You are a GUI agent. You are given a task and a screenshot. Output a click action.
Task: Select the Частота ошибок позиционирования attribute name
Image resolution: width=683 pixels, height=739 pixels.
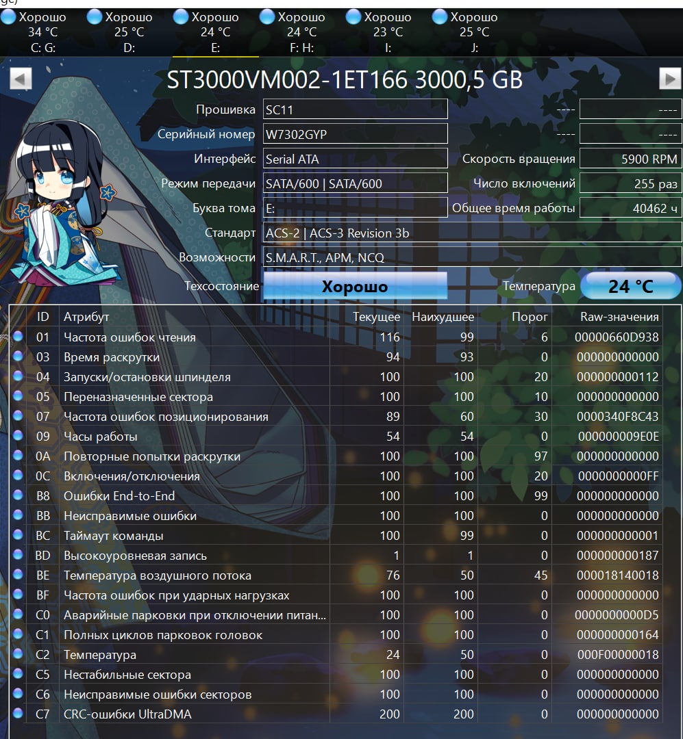(x=166, y=417)
